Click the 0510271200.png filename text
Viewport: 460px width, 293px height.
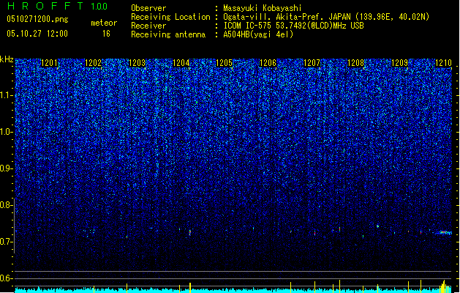[x=37, y=19]
